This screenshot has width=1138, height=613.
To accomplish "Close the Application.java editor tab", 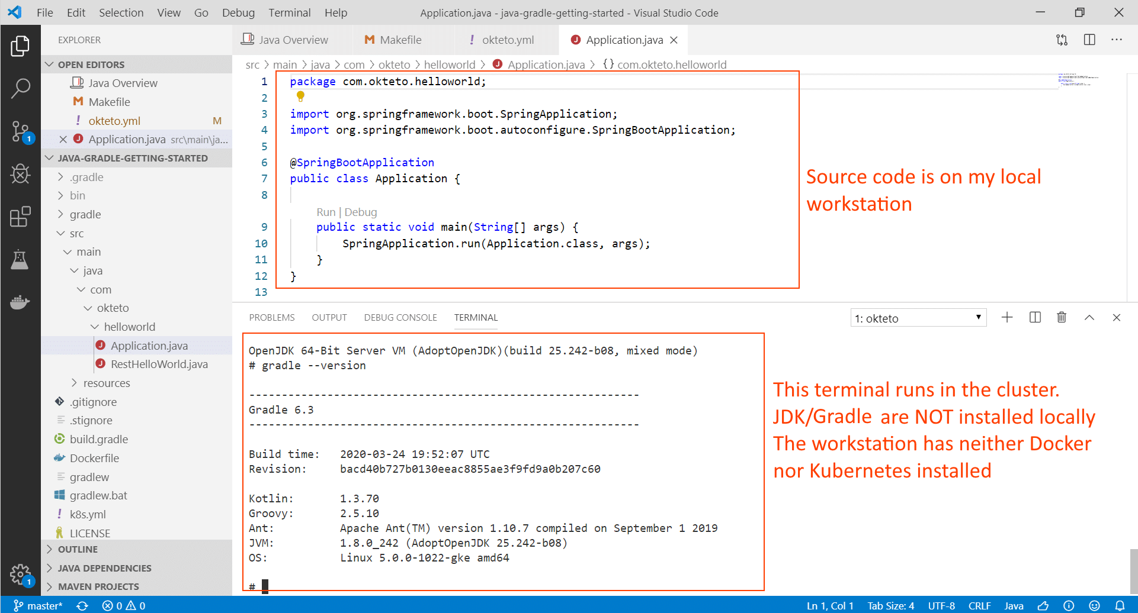I will [x=674, y=40].
